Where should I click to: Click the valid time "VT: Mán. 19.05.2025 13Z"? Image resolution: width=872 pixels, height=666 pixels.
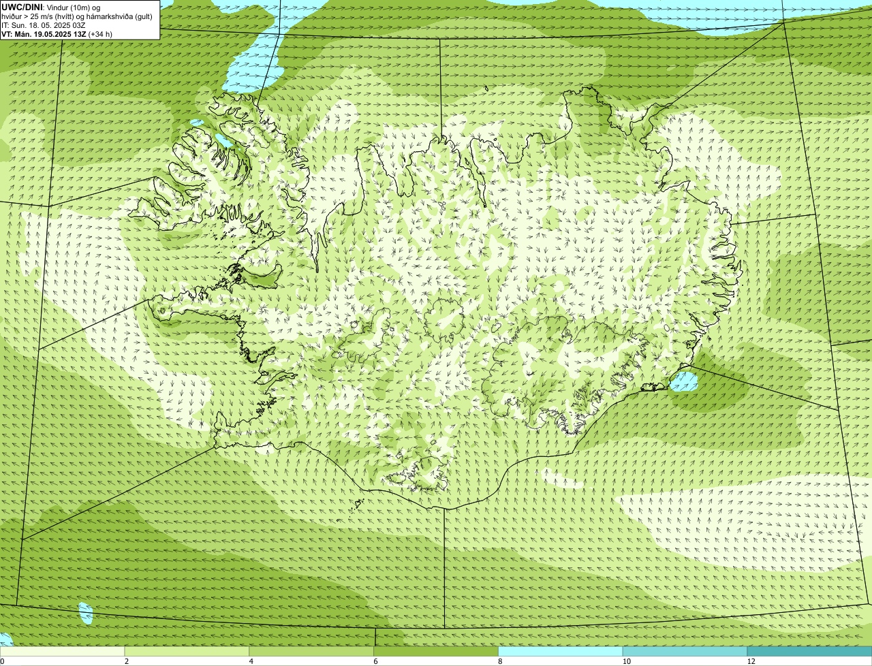pyautogui.click(x=44, y=33)
